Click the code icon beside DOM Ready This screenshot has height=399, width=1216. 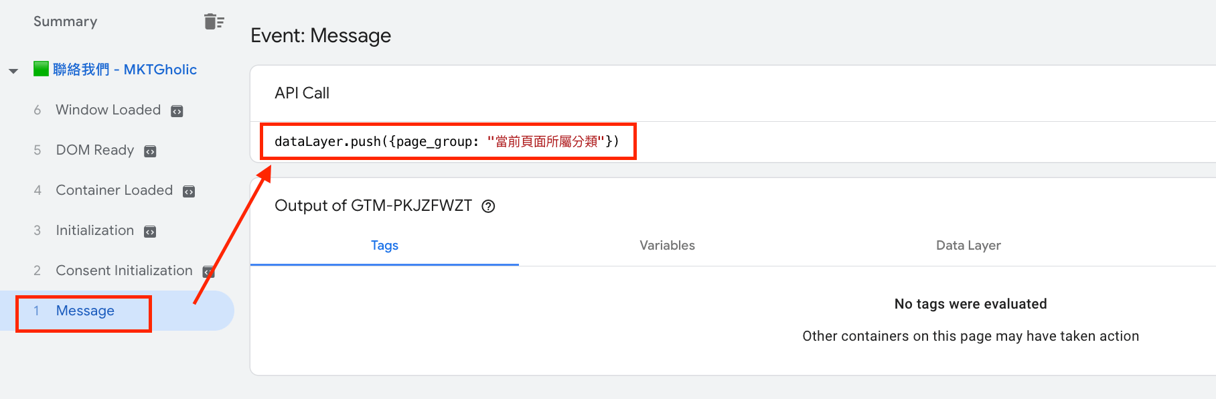click(x=150, y=151)
